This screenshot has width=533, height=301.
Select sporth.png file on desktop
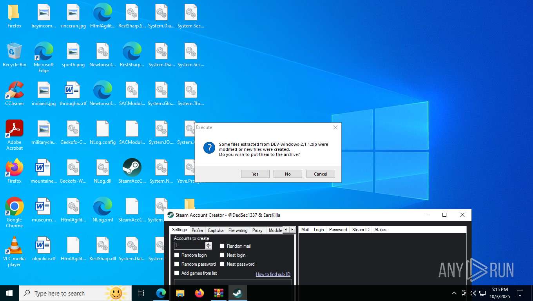[73, 55]
